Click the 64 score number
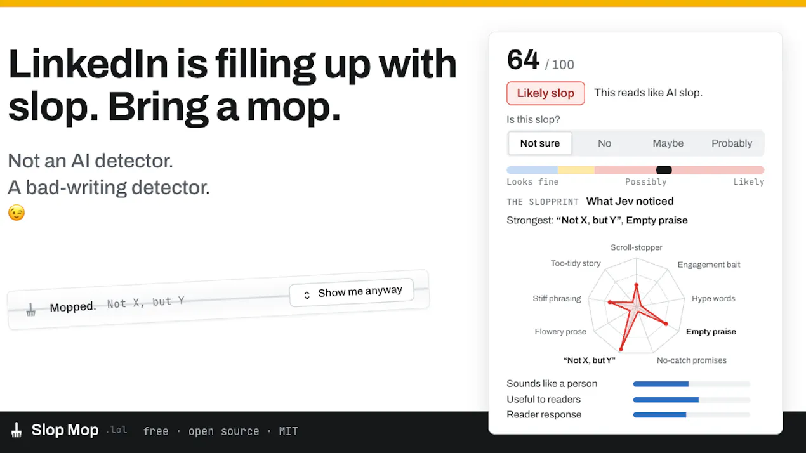Screen dimensions: 806x453 tap(523, 60)
